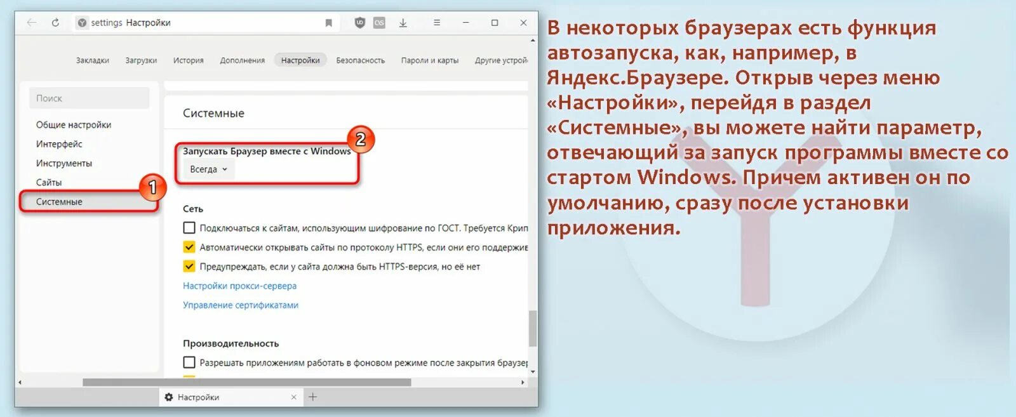The width and height of the screenshot is (1016, 417).
Task: Click the Yandex site icon in address bar
Action: (x=82, y=23)
